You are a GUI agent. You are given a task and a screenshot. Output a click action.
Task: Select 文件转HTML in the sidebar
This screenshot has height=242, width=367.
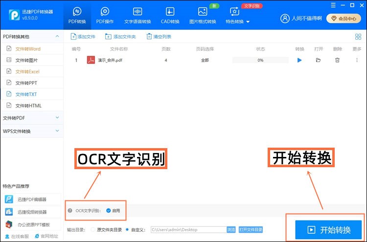pos(32,106)
